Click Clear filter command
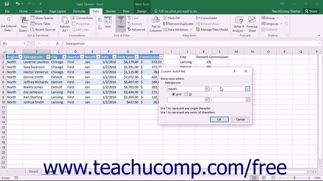This screenshot has width=323, height=181. tap(133, 18)
